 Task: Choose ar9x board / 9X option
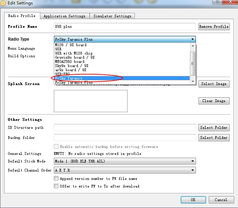[122, 70]
